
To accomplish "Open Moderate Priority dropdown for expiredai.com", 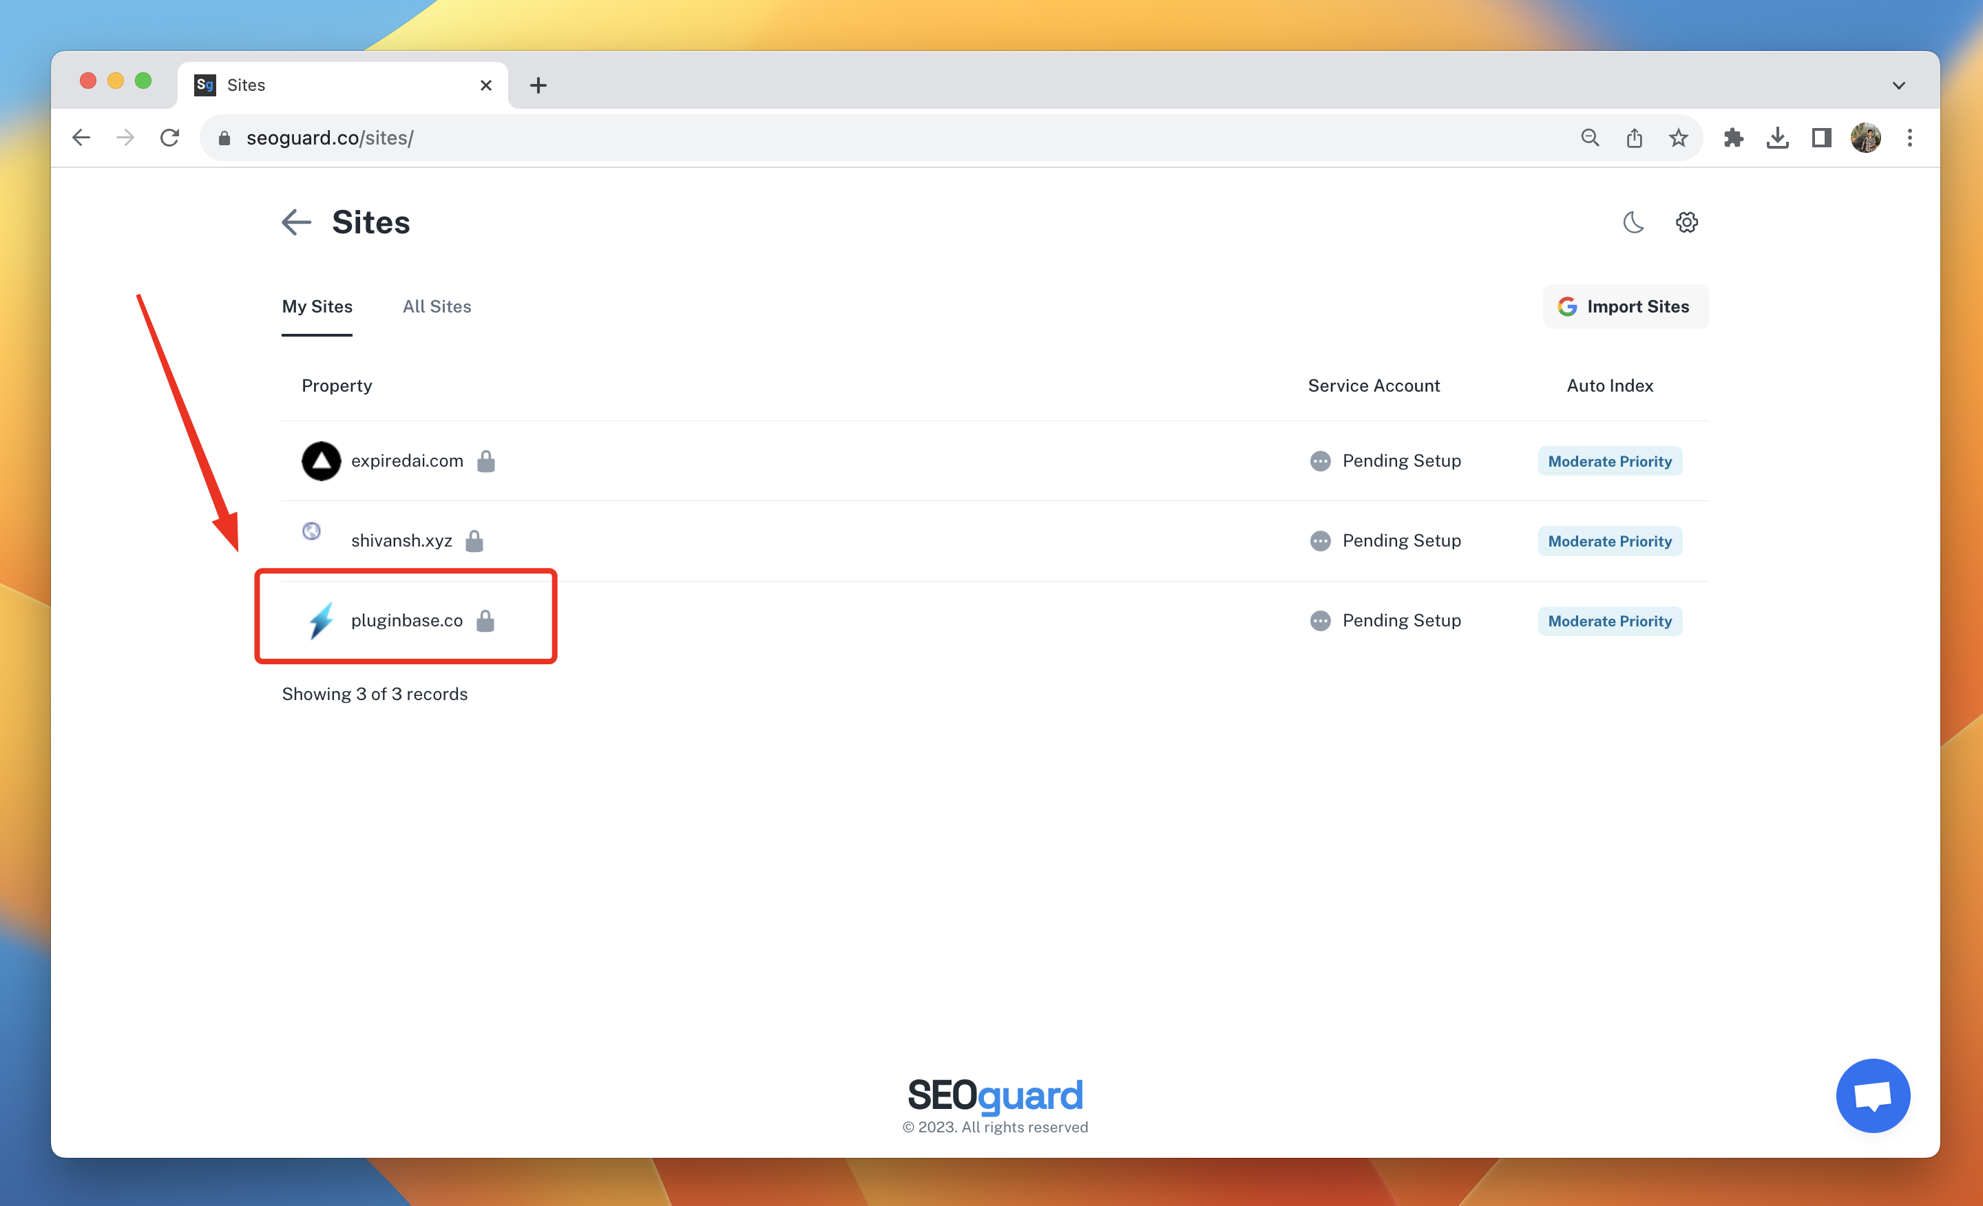I will tap(1610, 461).
